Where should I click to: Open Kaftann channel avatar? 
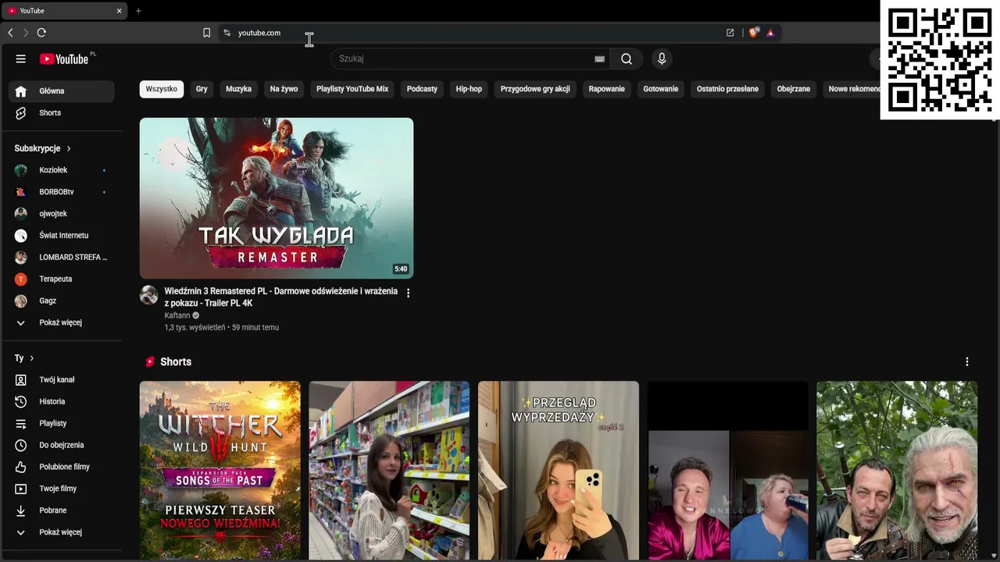tap(149, 295)
